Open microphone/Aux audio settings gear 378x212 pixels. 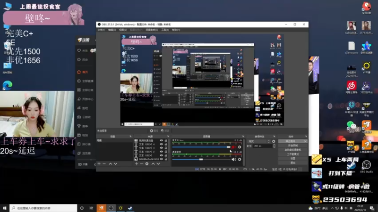point(240,147)
